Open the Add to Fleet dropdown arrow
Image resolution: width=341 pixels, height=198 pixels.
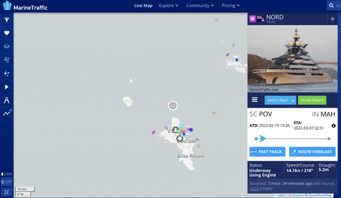(x=294, y=100)
